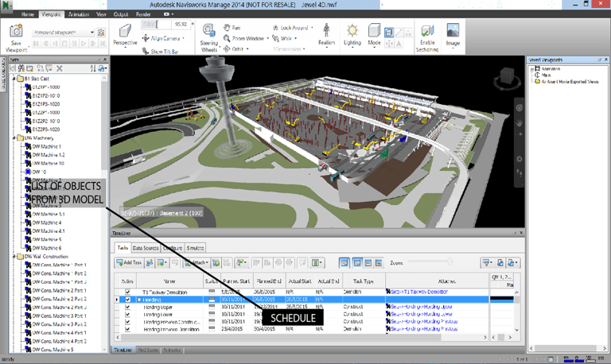
Task: Click the Image background icon
Action: [453, 31]
